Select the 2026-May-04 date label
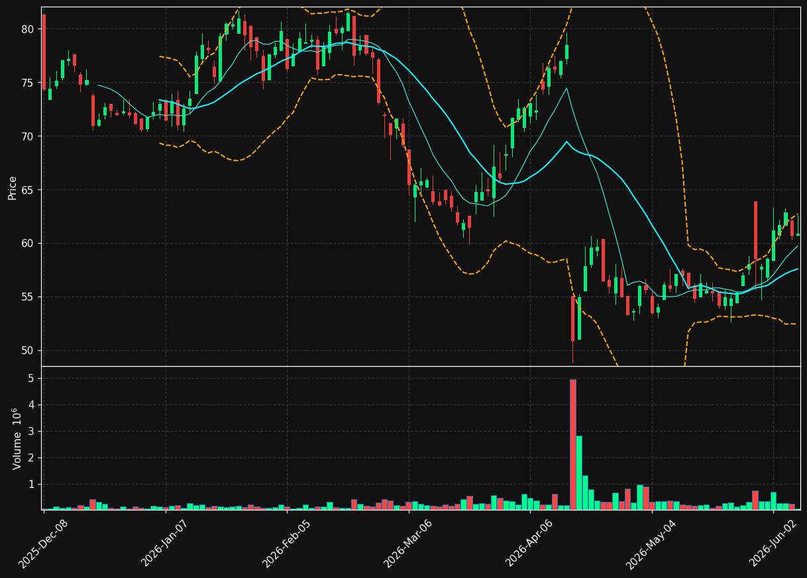 tap(651, 544)
